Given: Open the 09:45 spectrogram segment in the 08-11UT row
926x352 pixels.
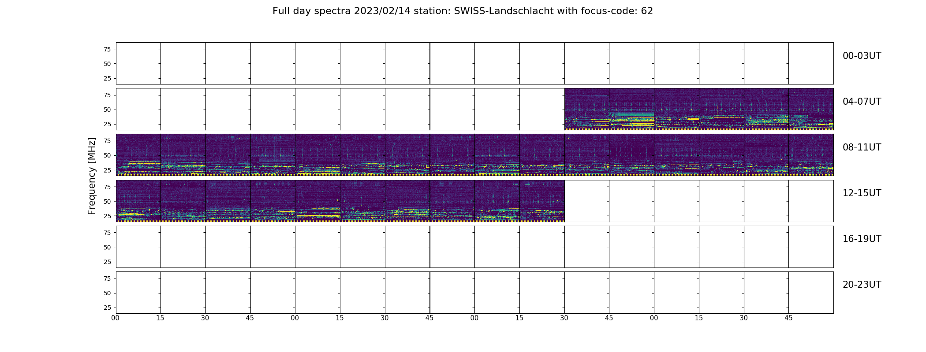Looking at the screenshot, I should (x=452, y=154).
